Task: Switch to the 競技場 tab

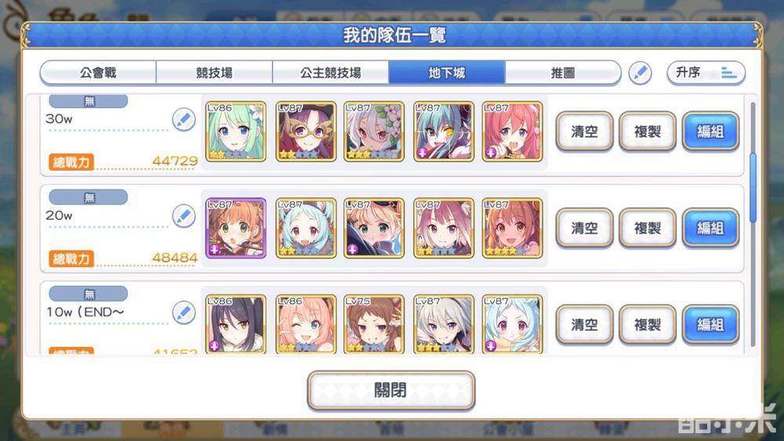Action: 214,73
